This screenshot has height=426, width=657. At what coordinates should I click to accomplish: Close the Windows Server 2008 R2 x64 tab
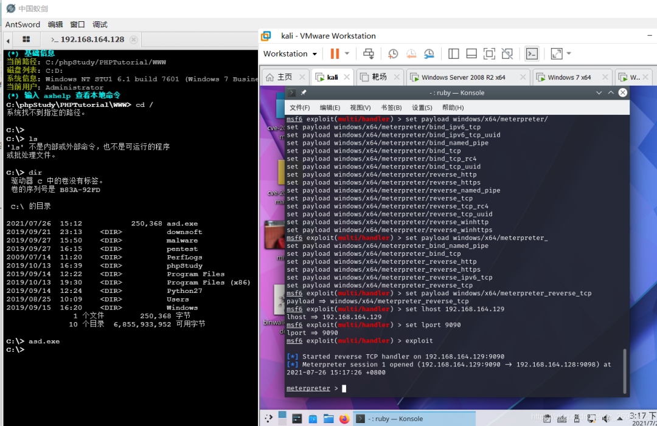523,77
